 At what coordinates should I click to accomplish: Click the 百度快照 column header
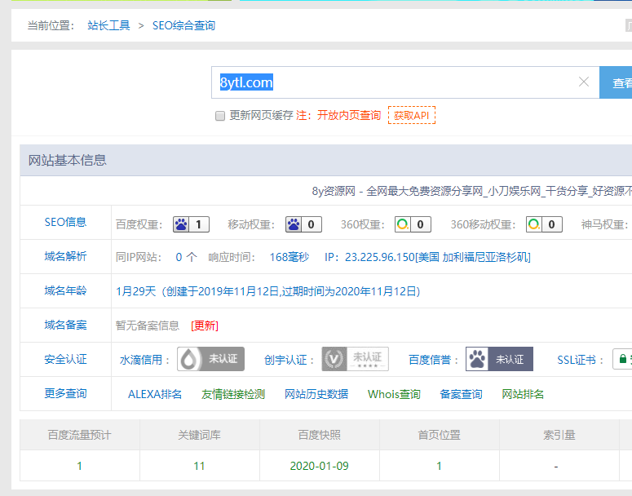tap(319, 435)
